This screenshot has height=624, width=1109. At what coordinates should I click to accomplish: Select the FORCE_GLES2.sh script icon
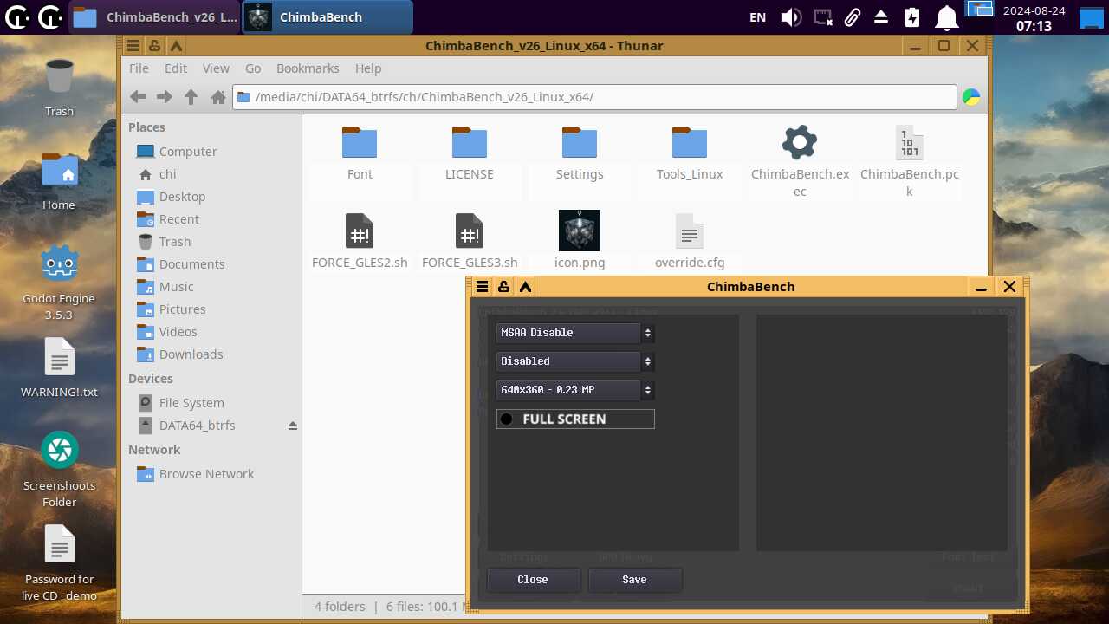360,231
